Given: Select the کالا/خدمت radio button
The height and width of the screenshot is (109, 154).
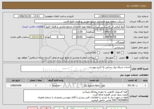Looking at the screenshot, I should 98,53.
